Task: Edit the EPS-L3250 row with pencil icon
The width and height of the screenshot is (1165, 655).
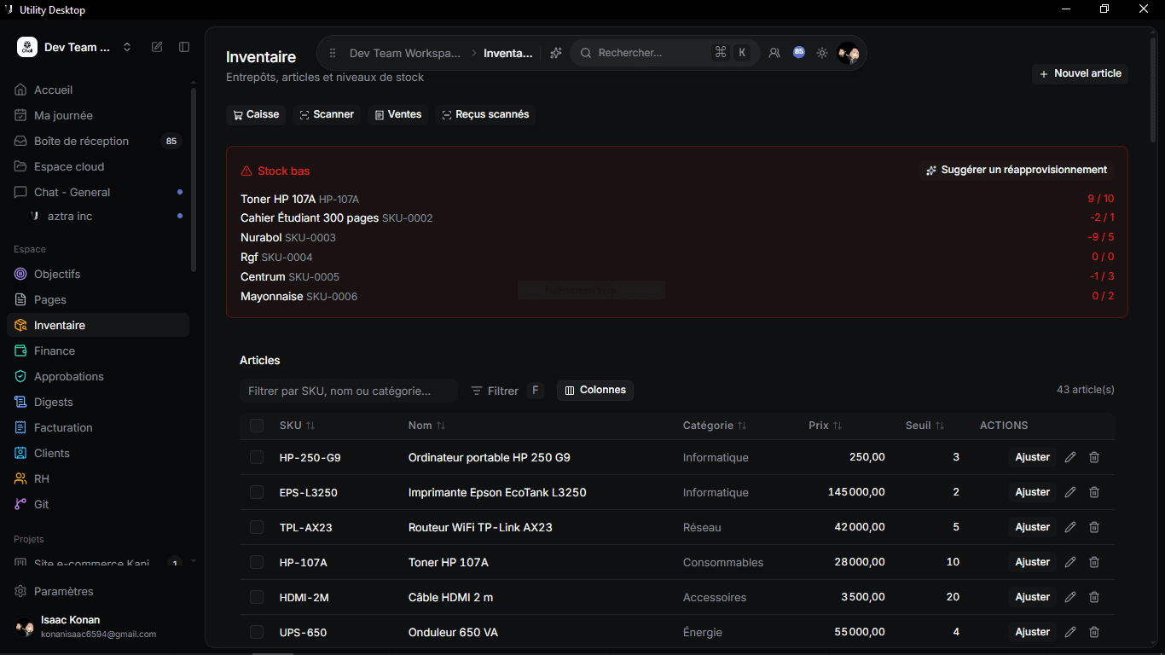Action: tap(1070, 492)
